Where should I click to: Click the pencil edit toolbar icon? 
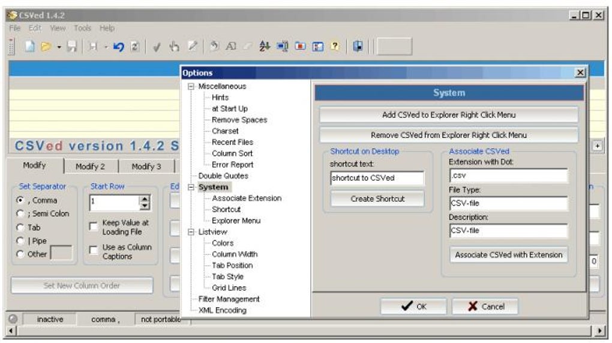pyautogui.click(x=193, y=46)
